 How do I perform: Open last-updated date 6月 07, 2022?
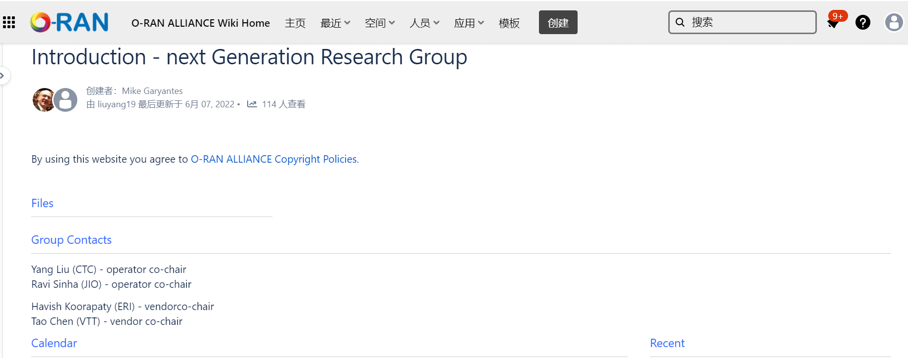tap(210, 104)
